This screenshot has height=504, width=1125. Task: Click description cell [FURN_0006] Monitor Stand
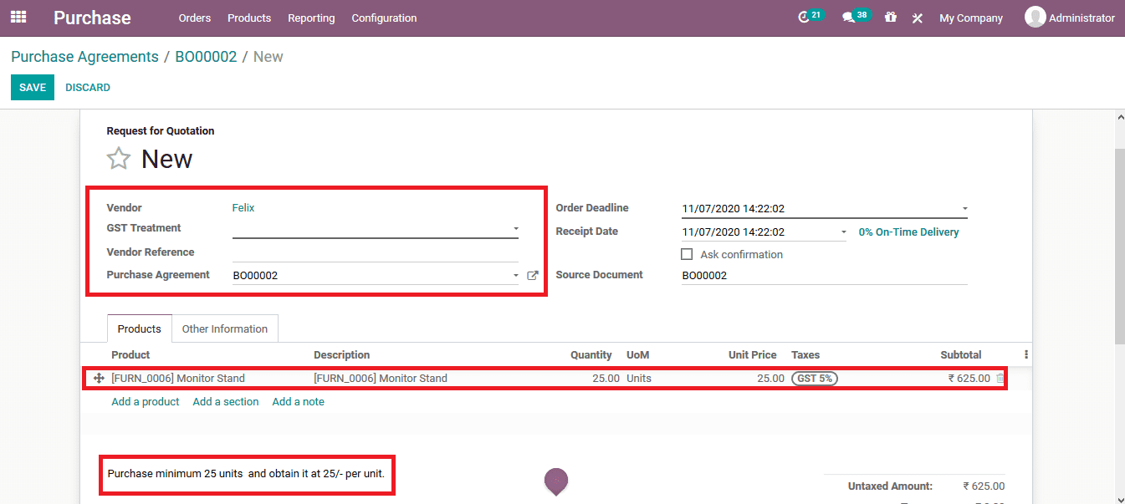[381, 379]
